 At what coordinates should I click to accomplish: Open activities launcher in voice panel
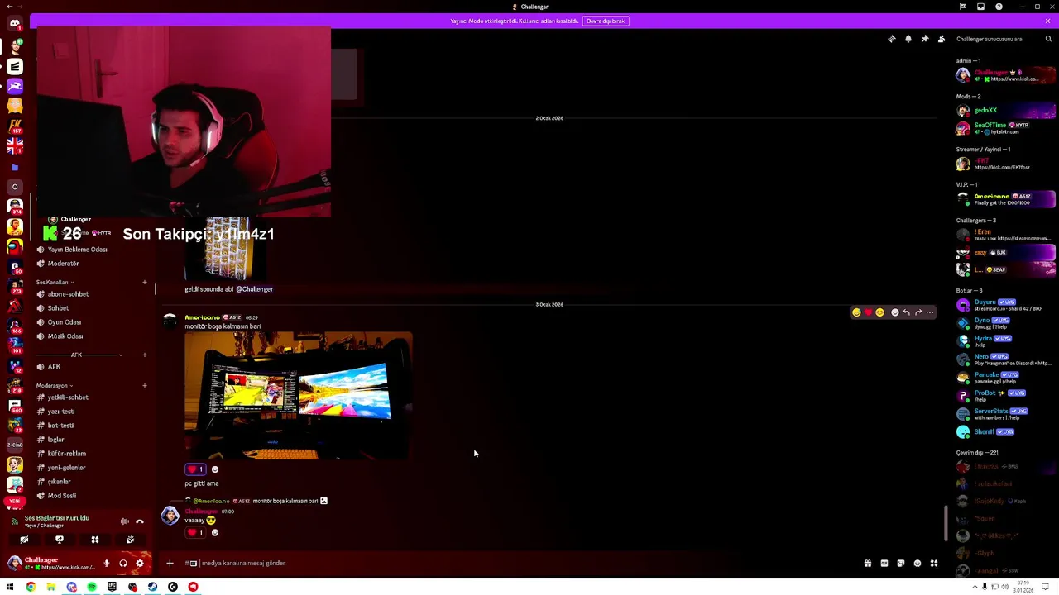95,540
